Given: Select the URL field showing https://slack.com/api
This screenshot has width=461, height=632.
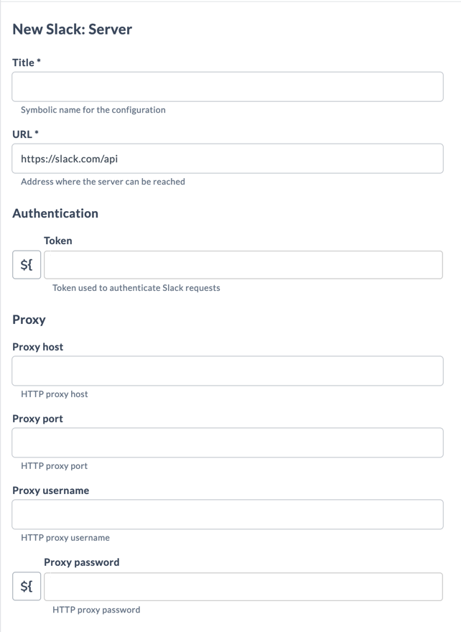Looking at the screenshot, I should coord(227,158).
